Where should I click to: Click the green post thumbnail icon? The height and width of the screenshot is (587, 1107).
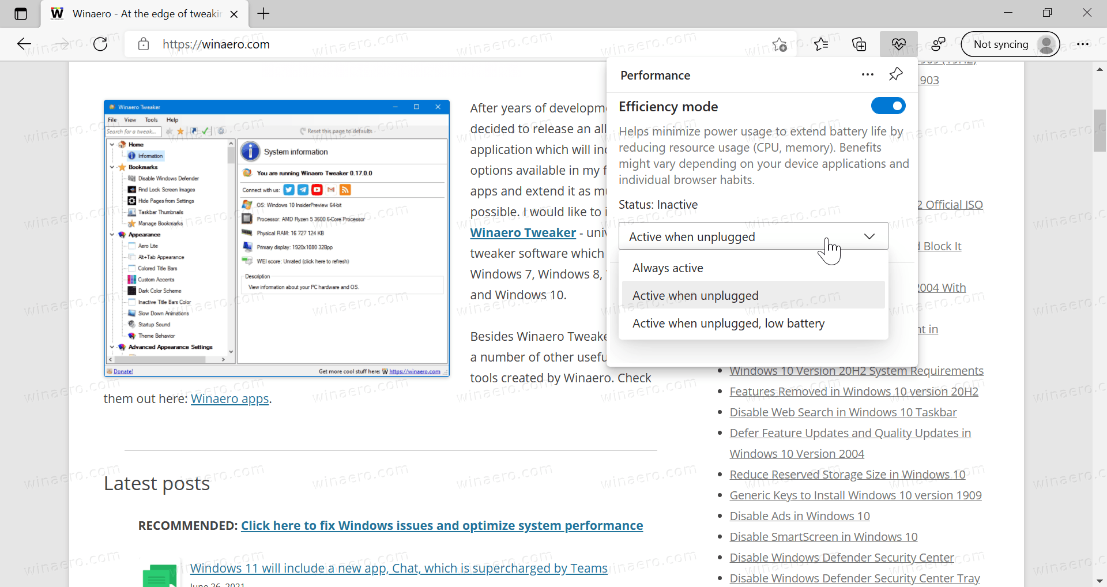(x=160, y=575)
